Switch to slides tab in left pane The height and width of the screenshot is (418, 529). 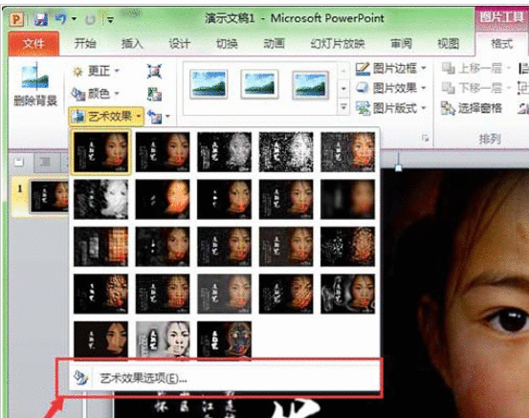point(19,163)
